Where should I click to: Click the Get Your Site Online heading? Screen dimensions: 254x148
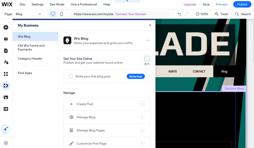click(x=78, y=59)
